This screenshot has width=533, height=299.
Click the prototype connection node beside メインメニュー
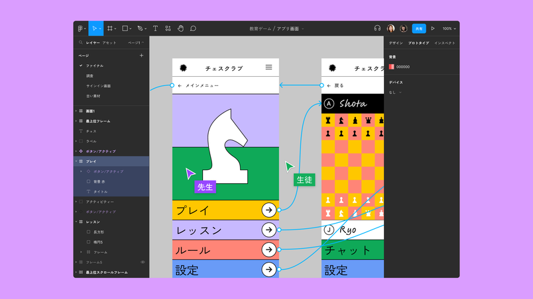(x=172, y=85)
